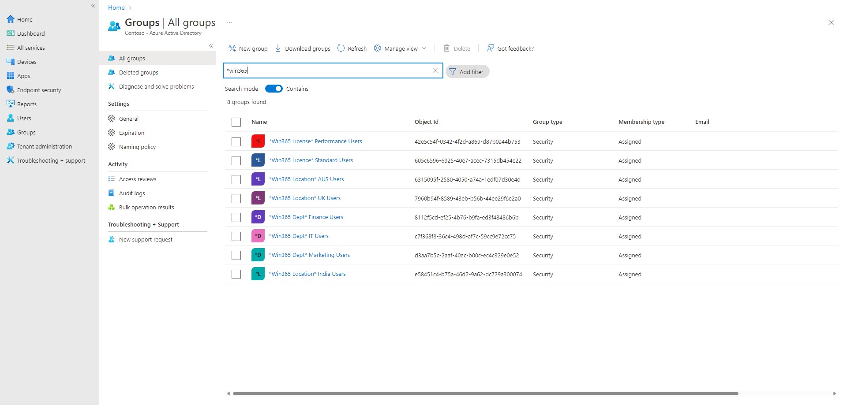Navigate to Home via breadcrumb
The width and height of the screenshot is (847, 405).
pyautogui.click(x=116, y=7)
